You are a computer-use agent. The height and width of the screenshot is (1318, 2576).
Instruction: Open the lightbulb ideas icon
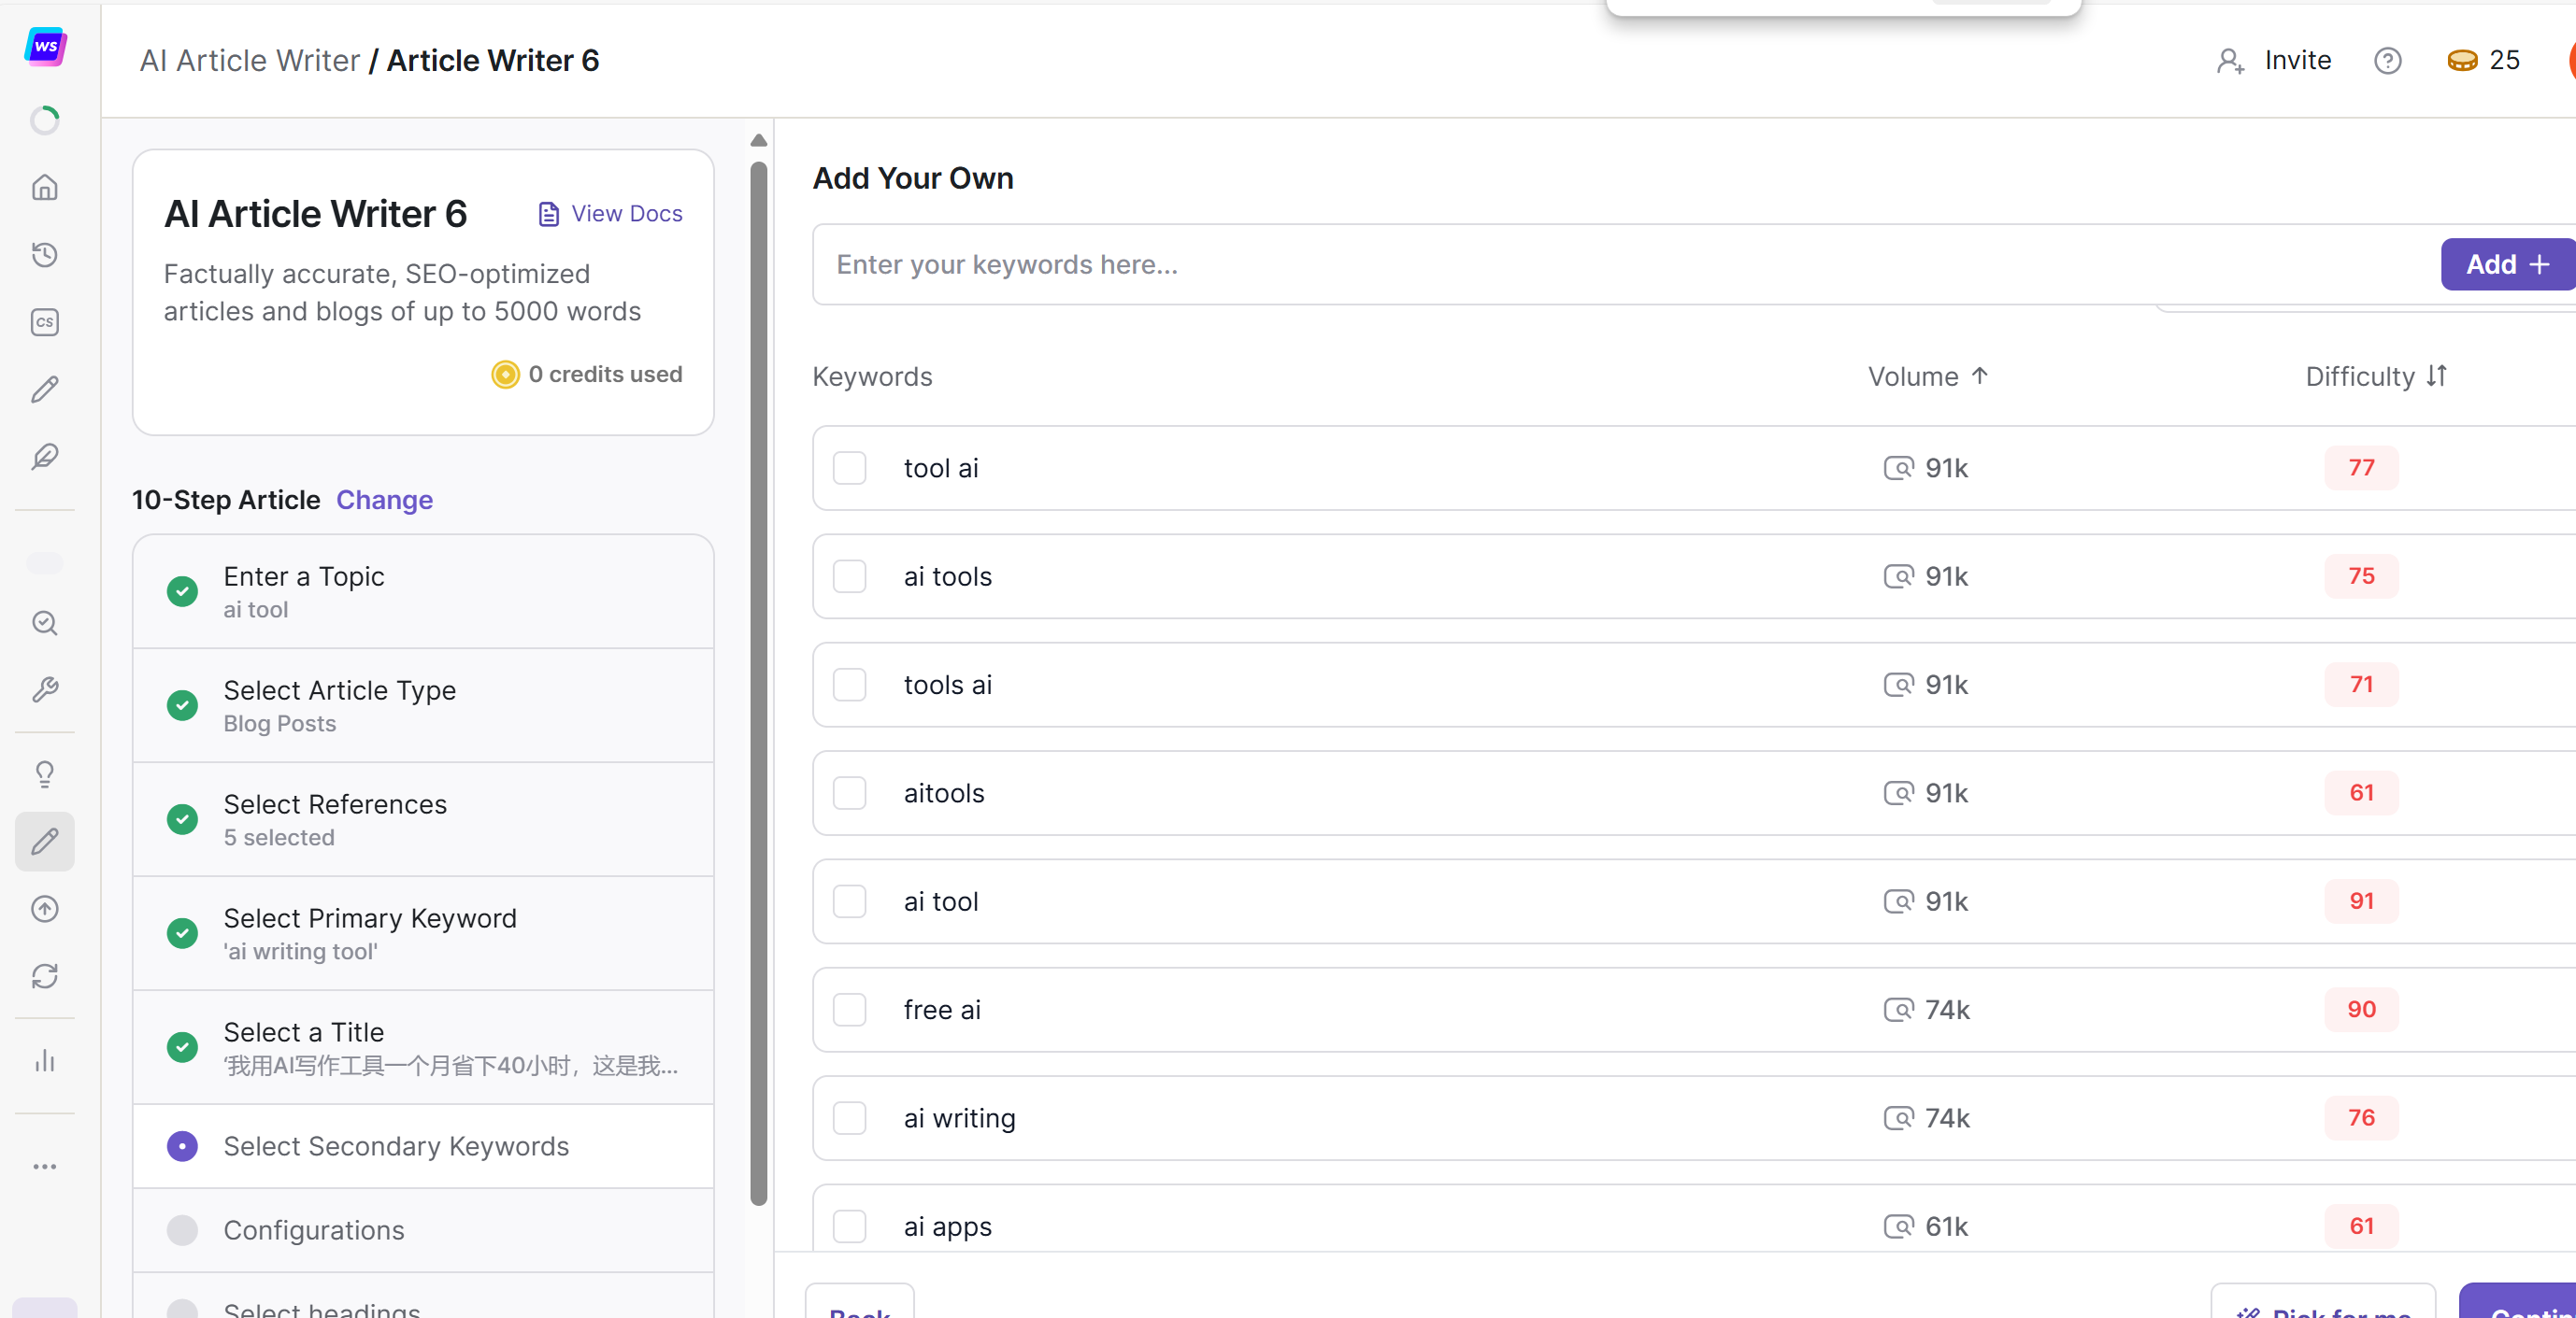click(44, 773)
